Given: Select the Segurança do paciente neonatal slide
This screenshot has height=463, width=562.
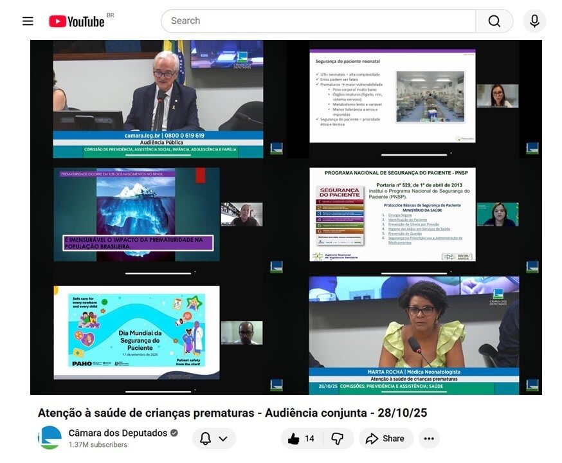Looking at the screenshot, I should click(x=392, y=96).
